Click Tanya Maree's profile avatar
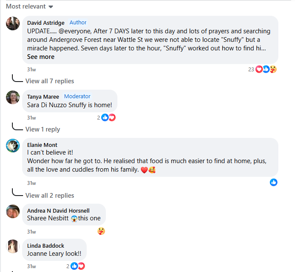295x272 pixels. pos(13,97)
